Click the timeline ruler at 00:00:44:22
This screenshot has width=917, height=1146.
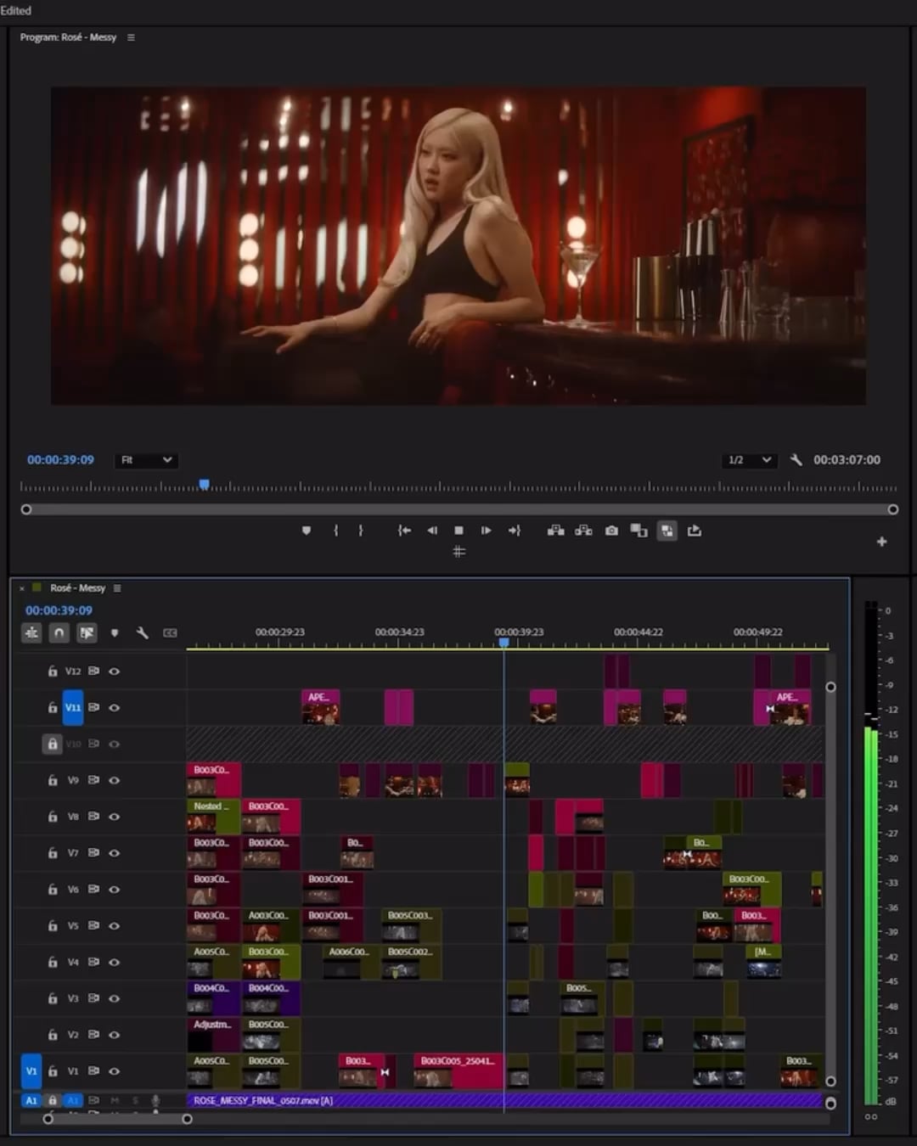(639, 632)
